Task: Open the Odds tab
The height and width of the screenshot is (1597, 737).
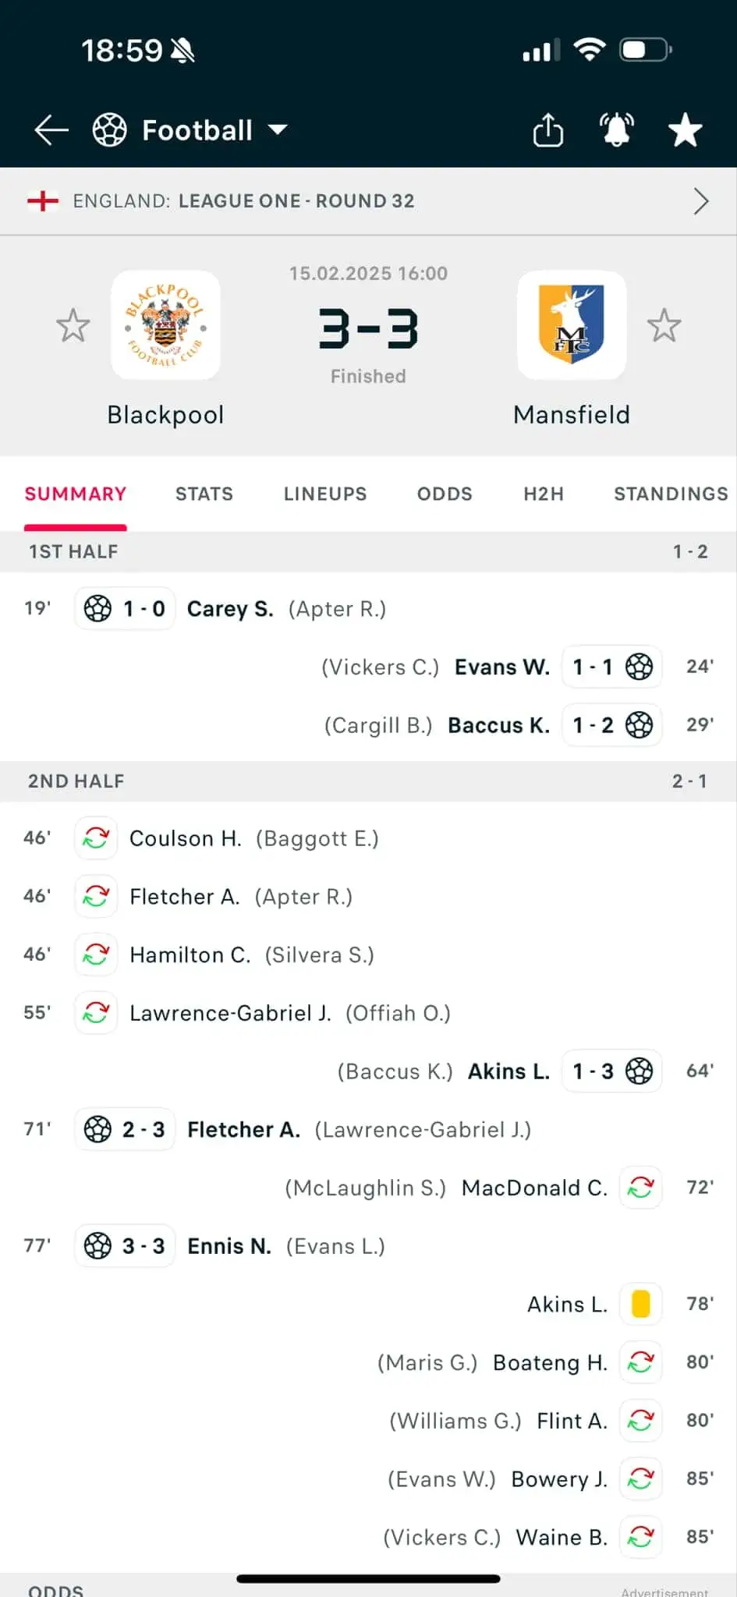Action: (x=445, y=494)
